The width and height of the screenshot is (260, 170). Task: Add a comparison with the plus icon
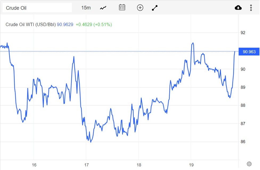point(140,8)
